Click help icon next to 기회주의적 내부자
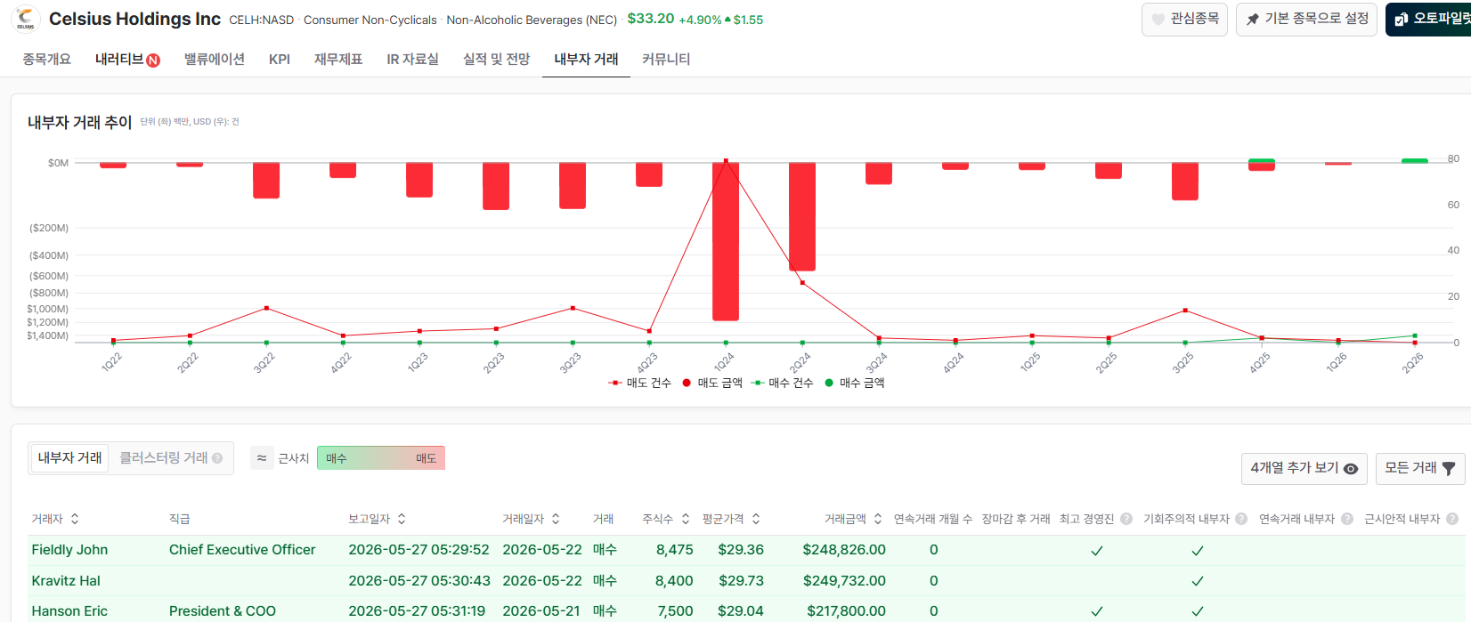Viewport: 1471px width, 622px height. [1241, 519]
